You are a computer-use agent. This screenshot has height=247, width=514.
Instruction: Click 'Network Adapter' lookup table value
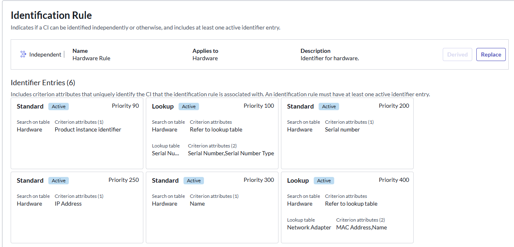pyautogui.click(x=309, y=227)
